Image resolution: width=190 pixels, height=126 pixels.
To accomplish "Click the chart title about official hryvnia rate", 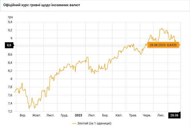I will 42,5.
